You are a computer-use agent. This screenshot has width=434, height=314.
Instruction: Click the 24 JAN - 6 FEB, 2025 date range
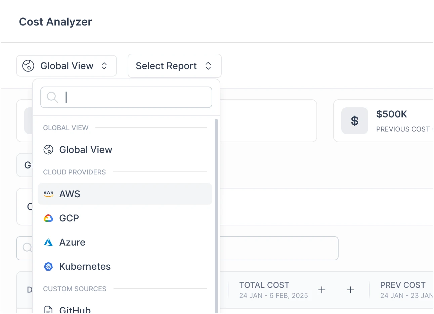[x=273, y=296]
